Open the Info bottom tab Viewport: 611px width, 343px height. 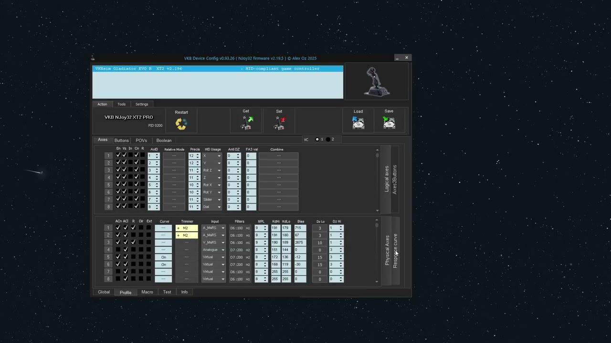(x=184, y=292)
